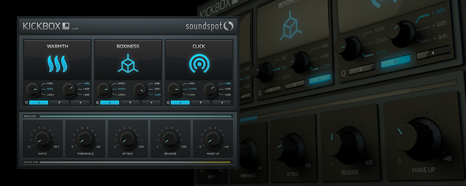Select the 50hz Warmth frequency label
The height and width of the screenshot is (186, 466).
tap(50, 83)
